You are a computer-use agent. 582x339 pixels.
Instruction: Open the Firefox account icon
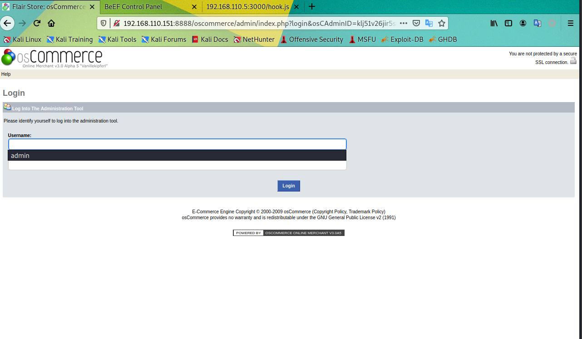point(523,23)
